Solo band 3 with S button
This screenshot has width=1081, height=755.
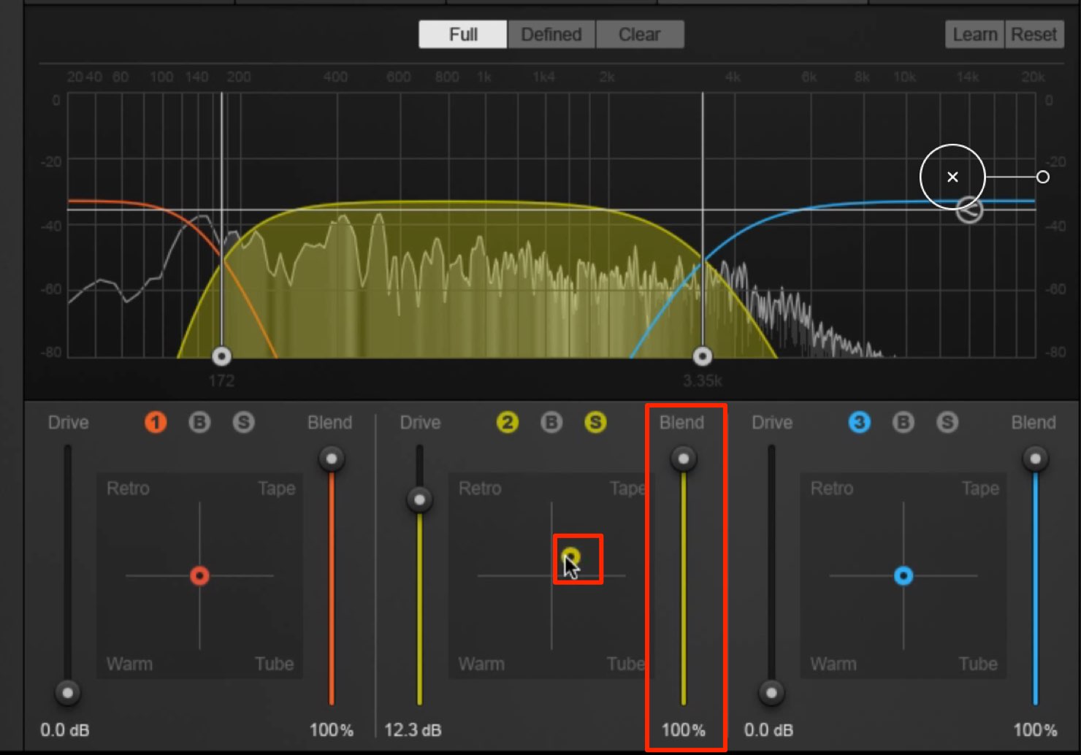tap(947, 422)
